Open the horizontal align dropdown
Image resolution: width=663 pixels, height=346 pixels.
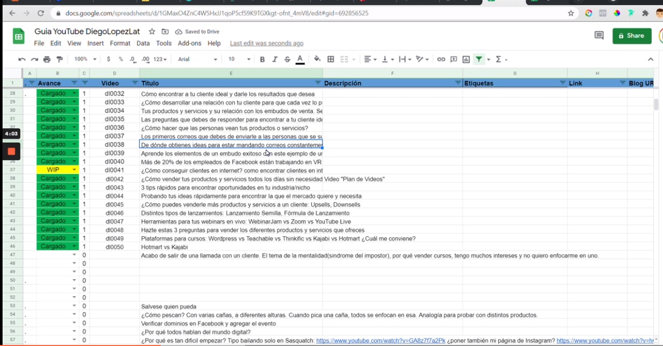(370, 60)
